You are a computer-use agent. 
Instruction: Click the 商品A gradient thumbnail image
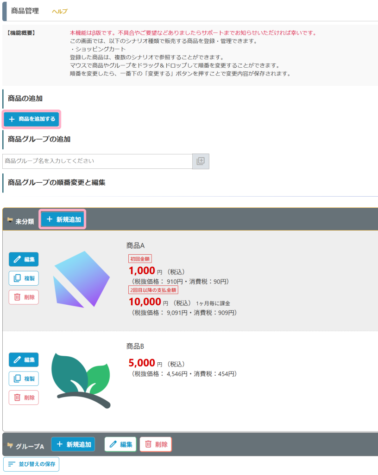(82, 279)
